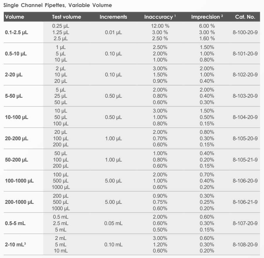Select the 0.05 mL increments cell
Viewport: 264px width, 258px height.
113,223
